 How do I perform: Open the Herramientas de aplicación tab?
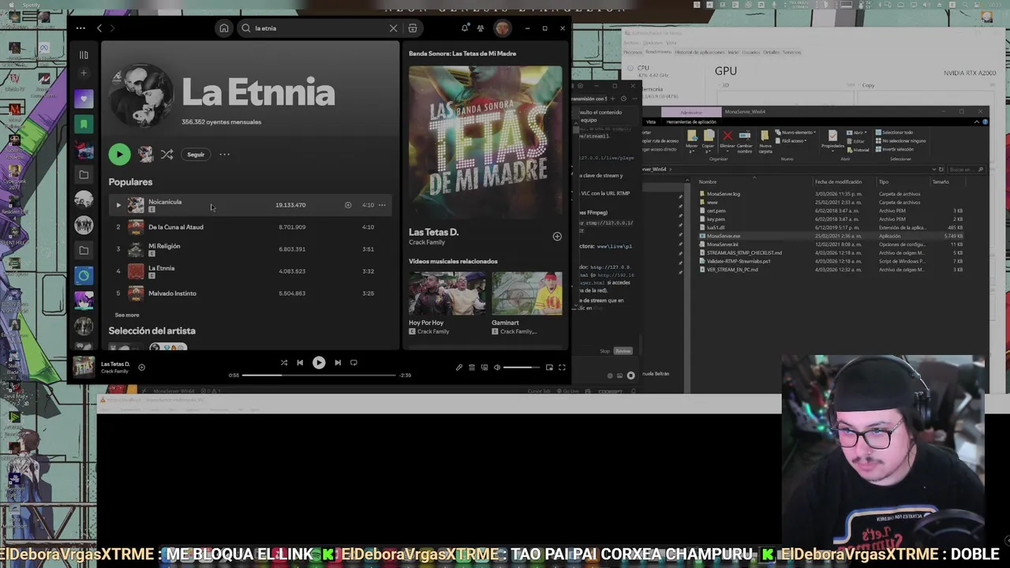[691, 121]
